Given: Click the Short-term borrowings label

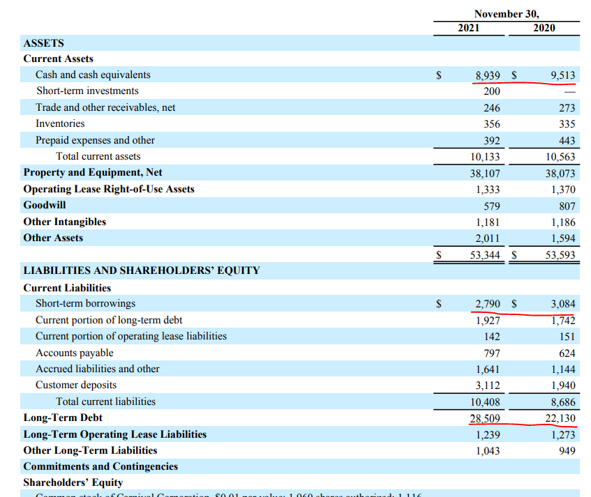Looking at the screenshot, I should 85,303.
